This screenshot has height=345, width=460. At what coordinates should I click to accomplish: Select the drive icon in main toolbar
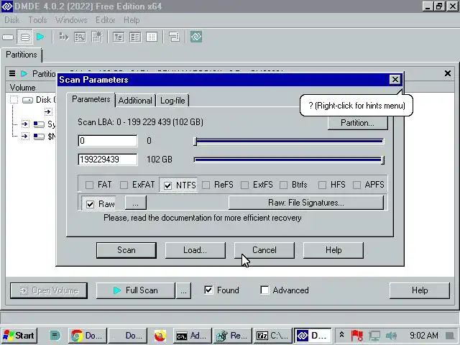(8, 37)
